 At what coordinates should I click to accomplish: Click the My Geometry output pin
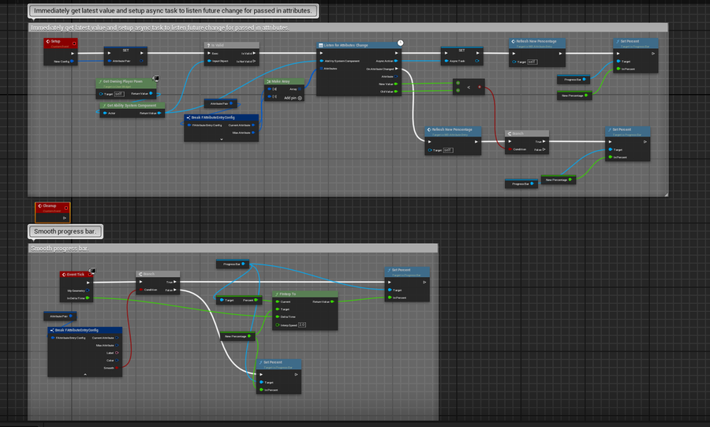88,290
